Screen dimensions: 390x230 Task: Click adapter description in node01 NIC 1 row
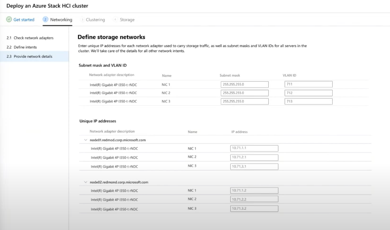pyautogui.click(x=114, y=149)
